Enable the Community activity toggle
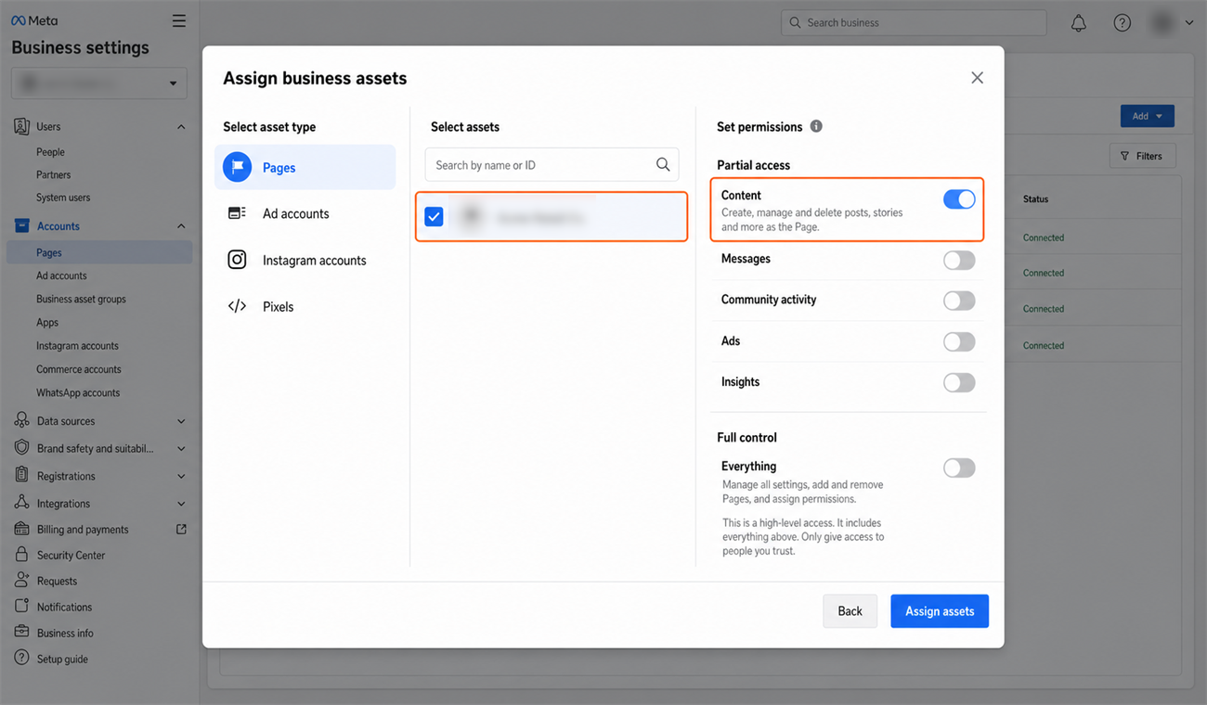 coord(959,301)
